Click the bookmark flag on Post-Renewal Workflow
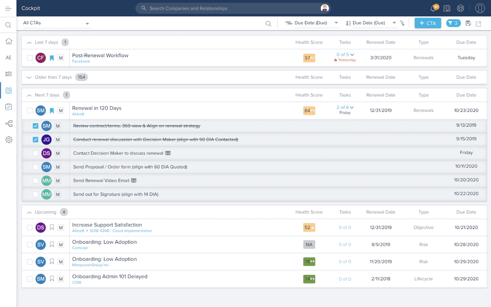 click(x=52, y=58)
